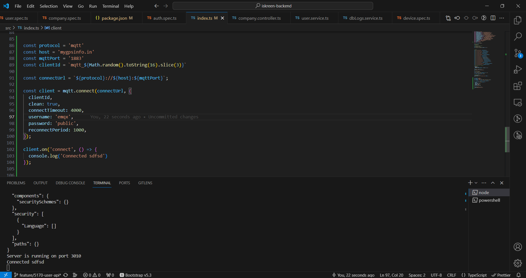Screen dimensions: 526x278
Task: Open the new terminal launch profile dropdown
Action: [476, 183]
